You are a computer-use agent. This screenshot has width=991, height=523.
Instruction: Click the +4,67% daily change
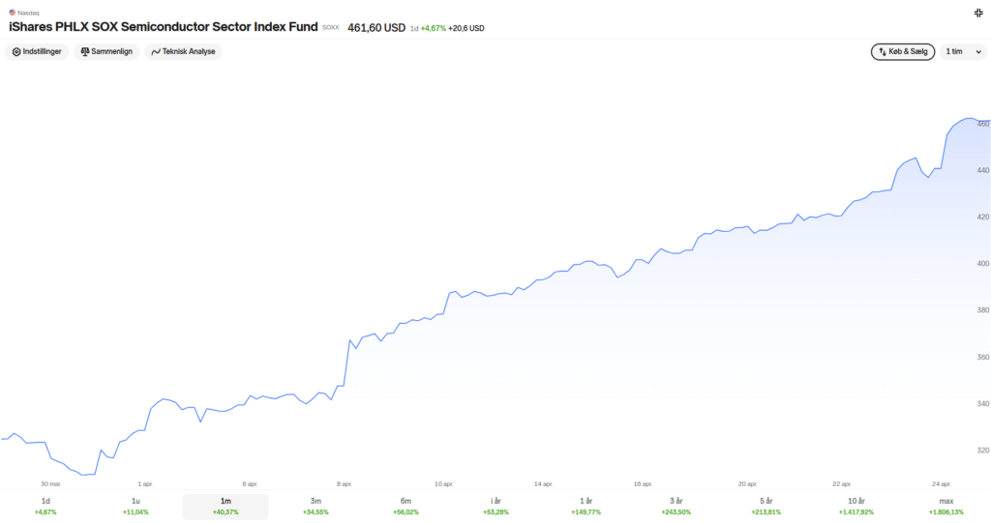coord(433,28)
